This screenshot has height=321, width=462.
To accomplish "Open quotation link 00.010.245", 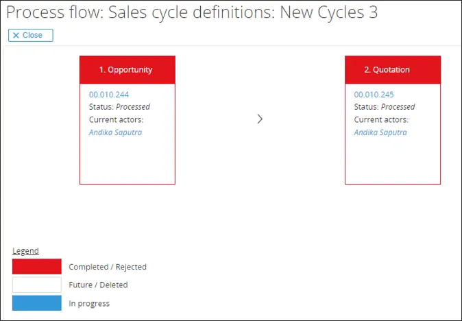I will [x=374, y=95].
